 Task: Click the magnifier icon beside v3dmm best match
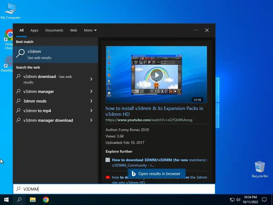20,53
